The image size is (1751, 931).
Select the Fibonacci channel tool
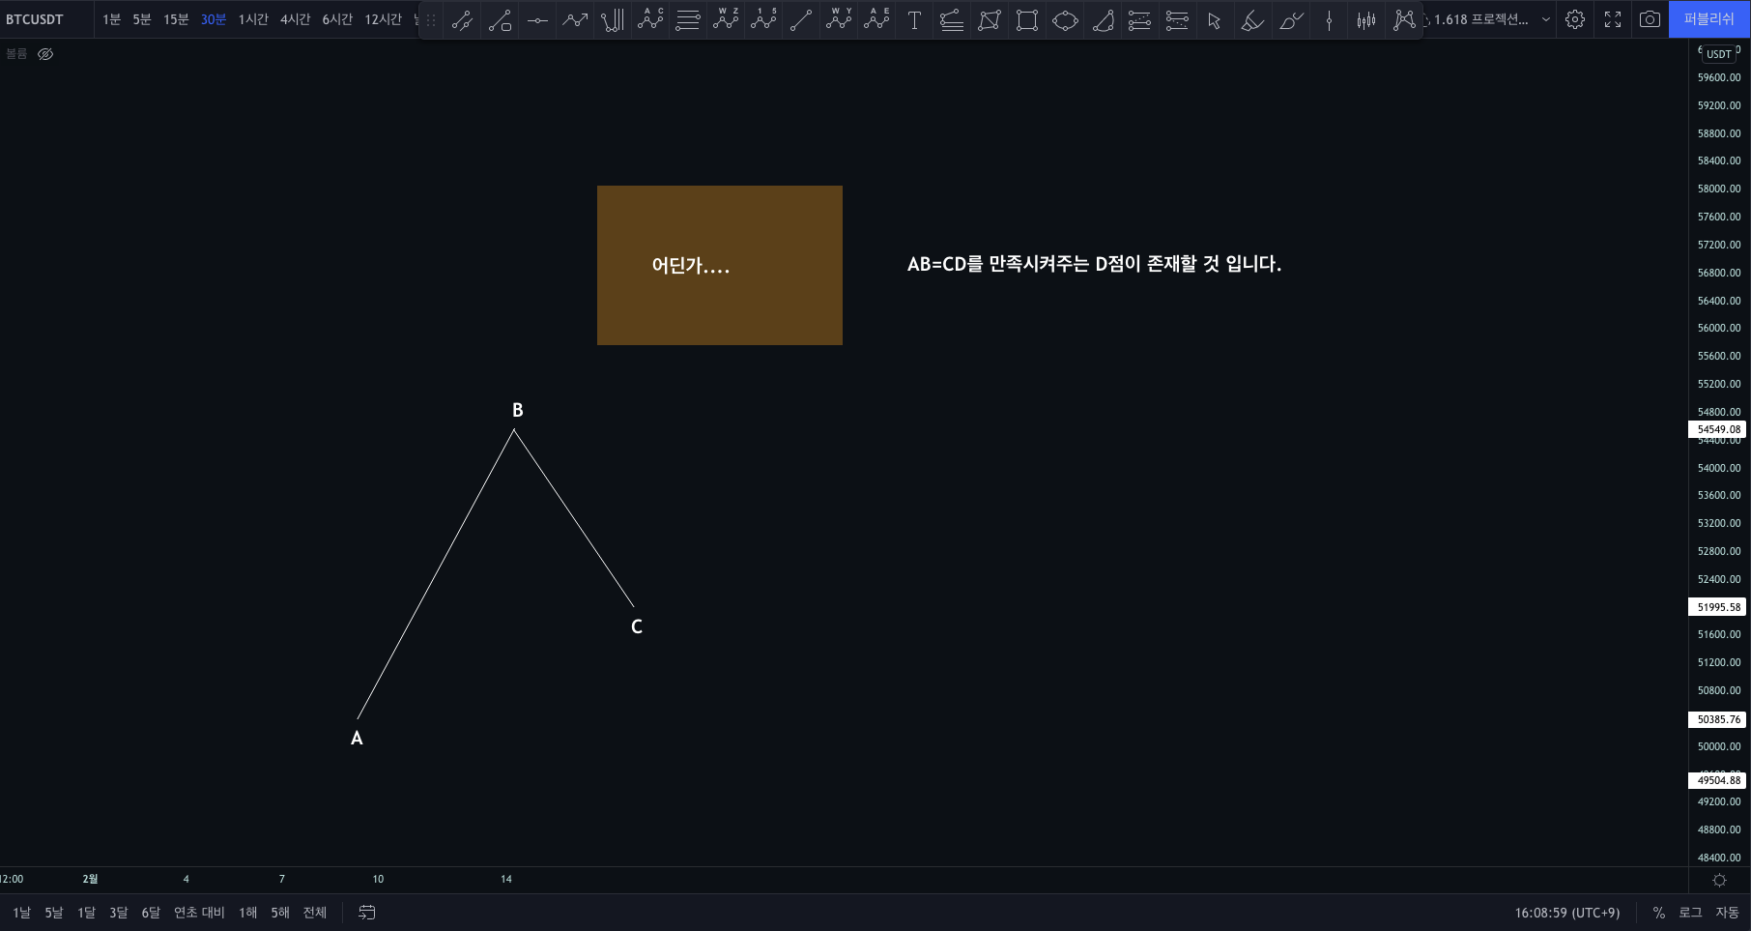click(952, 19)
